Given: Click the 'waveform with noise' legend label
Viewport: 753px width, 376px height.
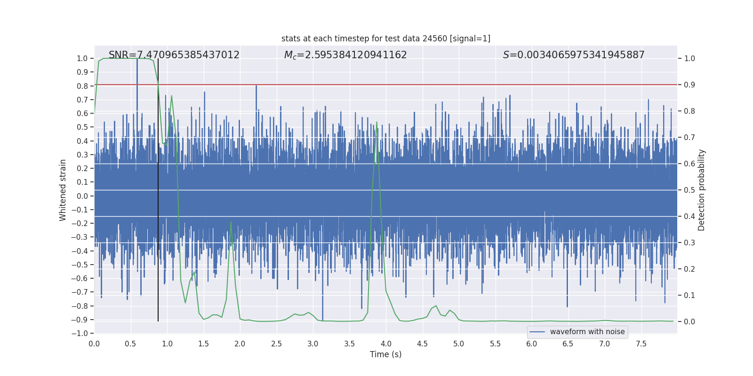Looking at the screenshot, I should (x=587, y=332).
